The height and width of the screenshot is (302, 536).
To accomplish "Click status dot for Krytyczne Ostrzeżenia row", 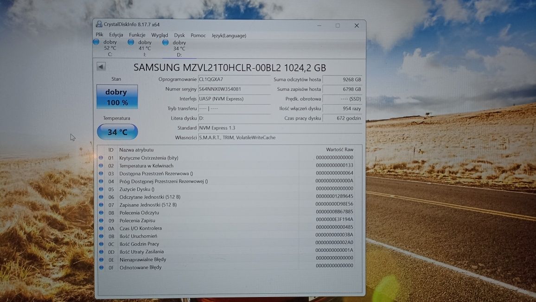I will tap(101, 158).
